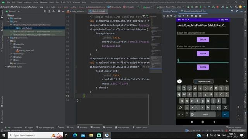Select MainActivity in project tree
Viewport: 248px width, 139px height.
click(27, 28)
